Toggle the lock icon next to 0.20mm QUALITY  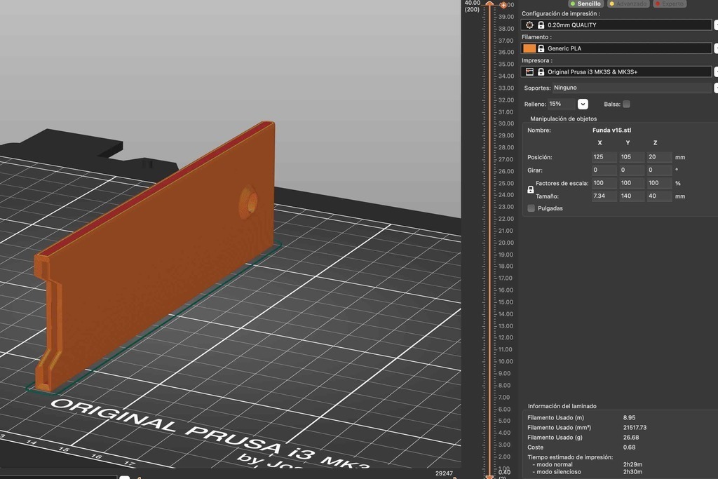[x=541, y=25]
